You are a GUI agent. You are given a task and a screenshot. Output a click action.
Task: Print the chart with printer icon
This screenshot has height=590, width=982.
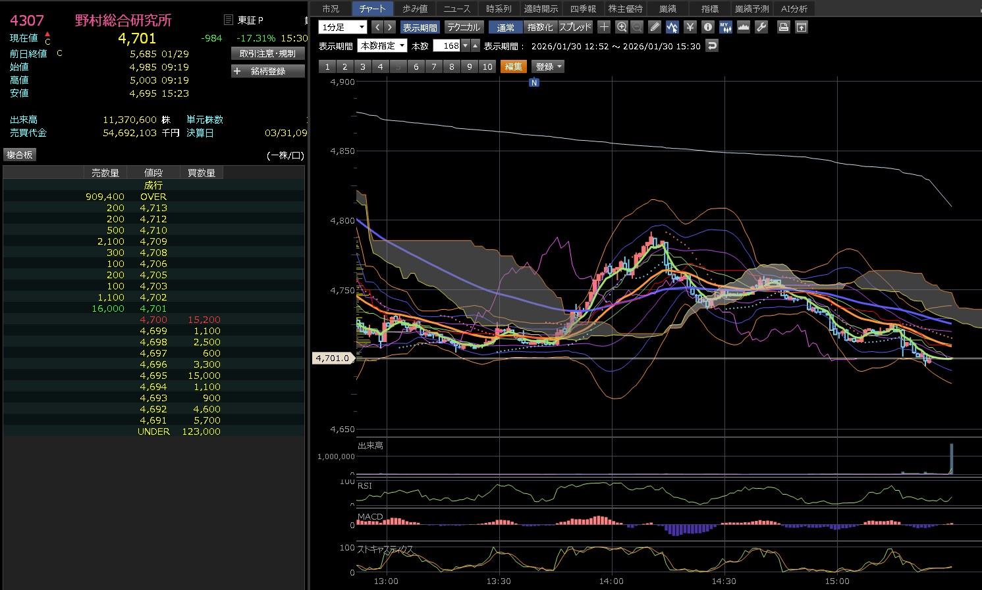(x=783, y=27)
